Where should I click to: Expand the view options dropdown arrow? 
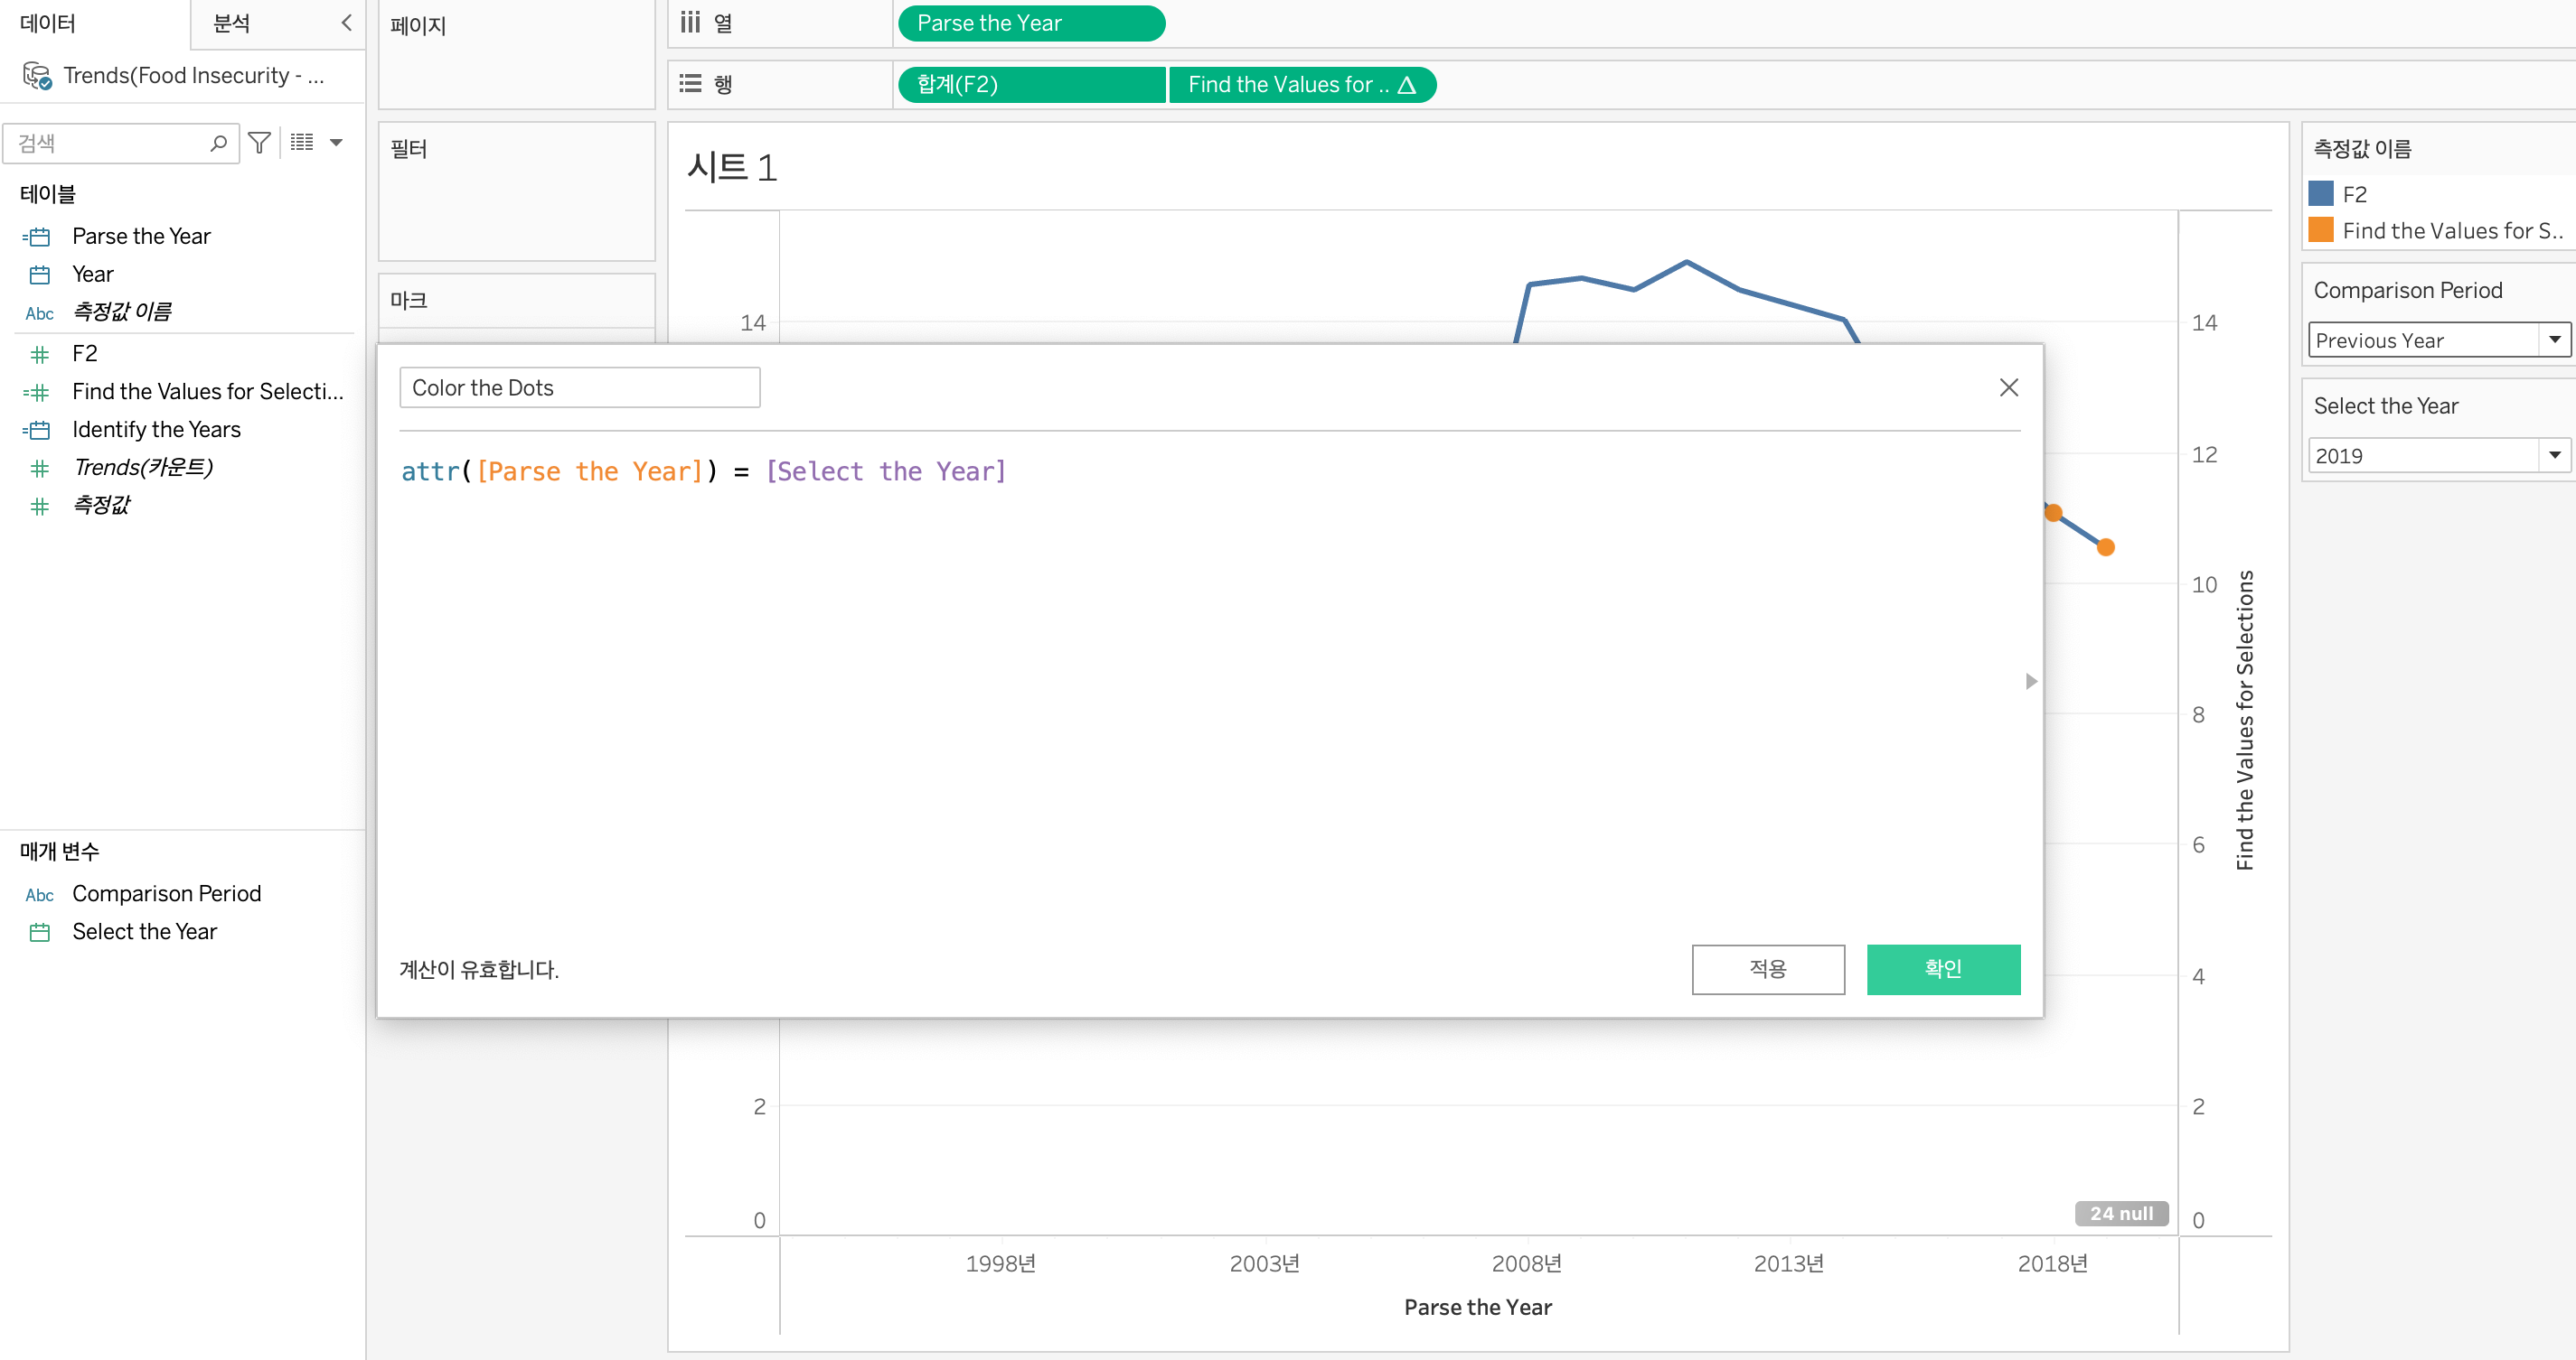[336, 143]
